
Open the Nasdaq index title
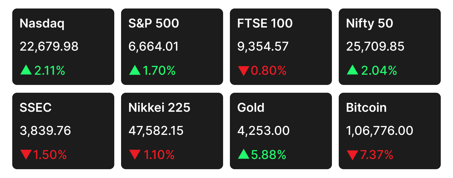[x=42, y=23]
